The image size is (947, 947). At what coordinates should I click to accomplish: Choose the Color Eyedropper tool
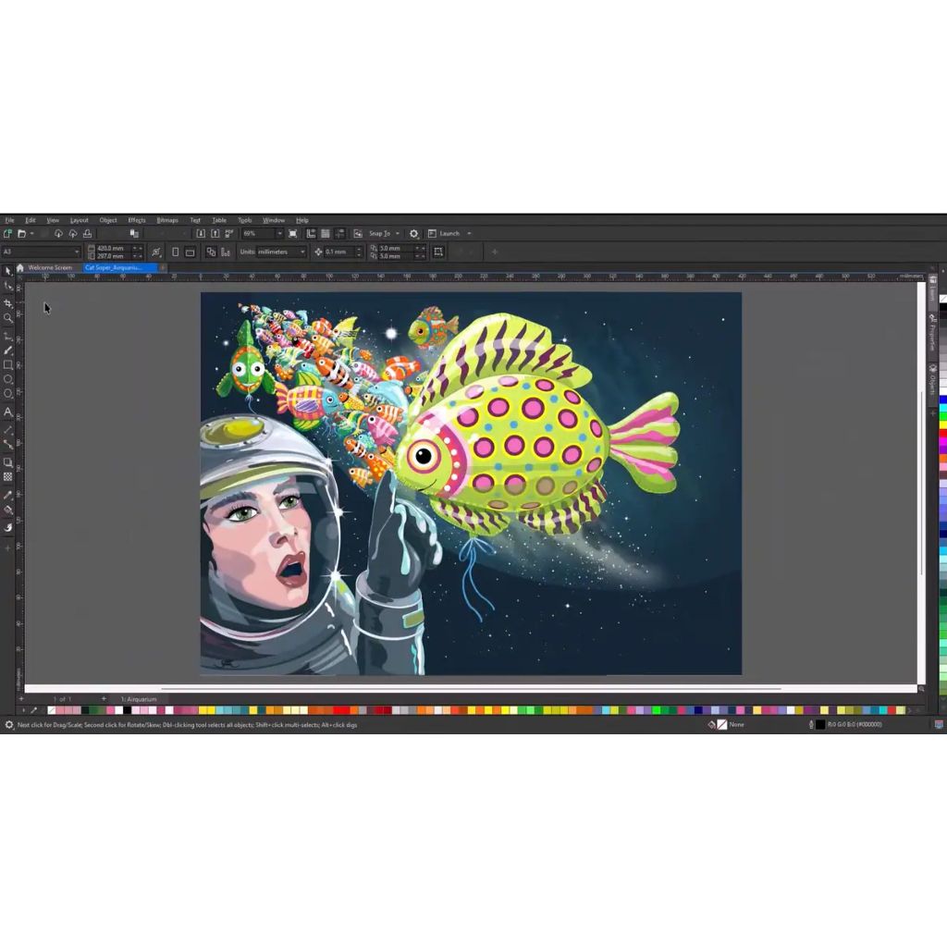click(8, 495)
